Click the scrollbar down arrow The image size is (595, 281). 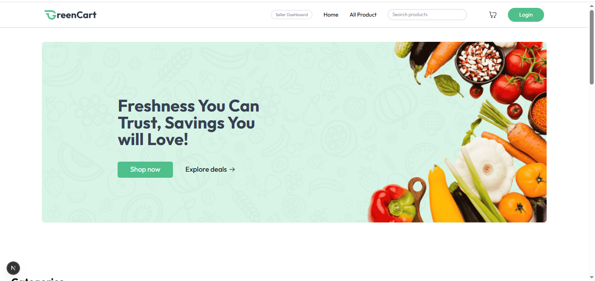592,277
